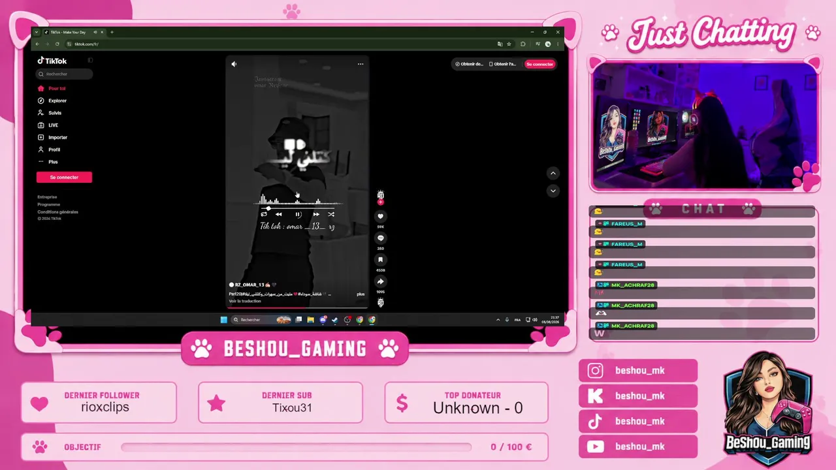Open Discord from the taskbar
The height and width of the screenshot is (470, 836).
[x=323, y=320]
